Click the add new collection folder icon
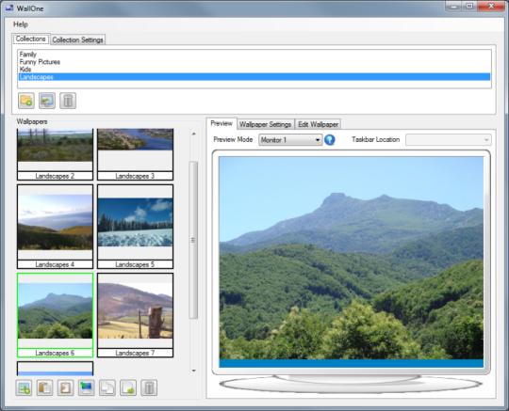The width and height of the screenshot is (509, 411). point(26,101)
